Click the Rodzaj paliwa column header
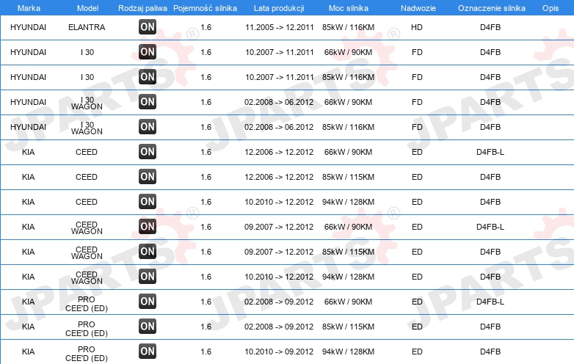The width and height of the screenshot is (574, 364). click(142, 8)
